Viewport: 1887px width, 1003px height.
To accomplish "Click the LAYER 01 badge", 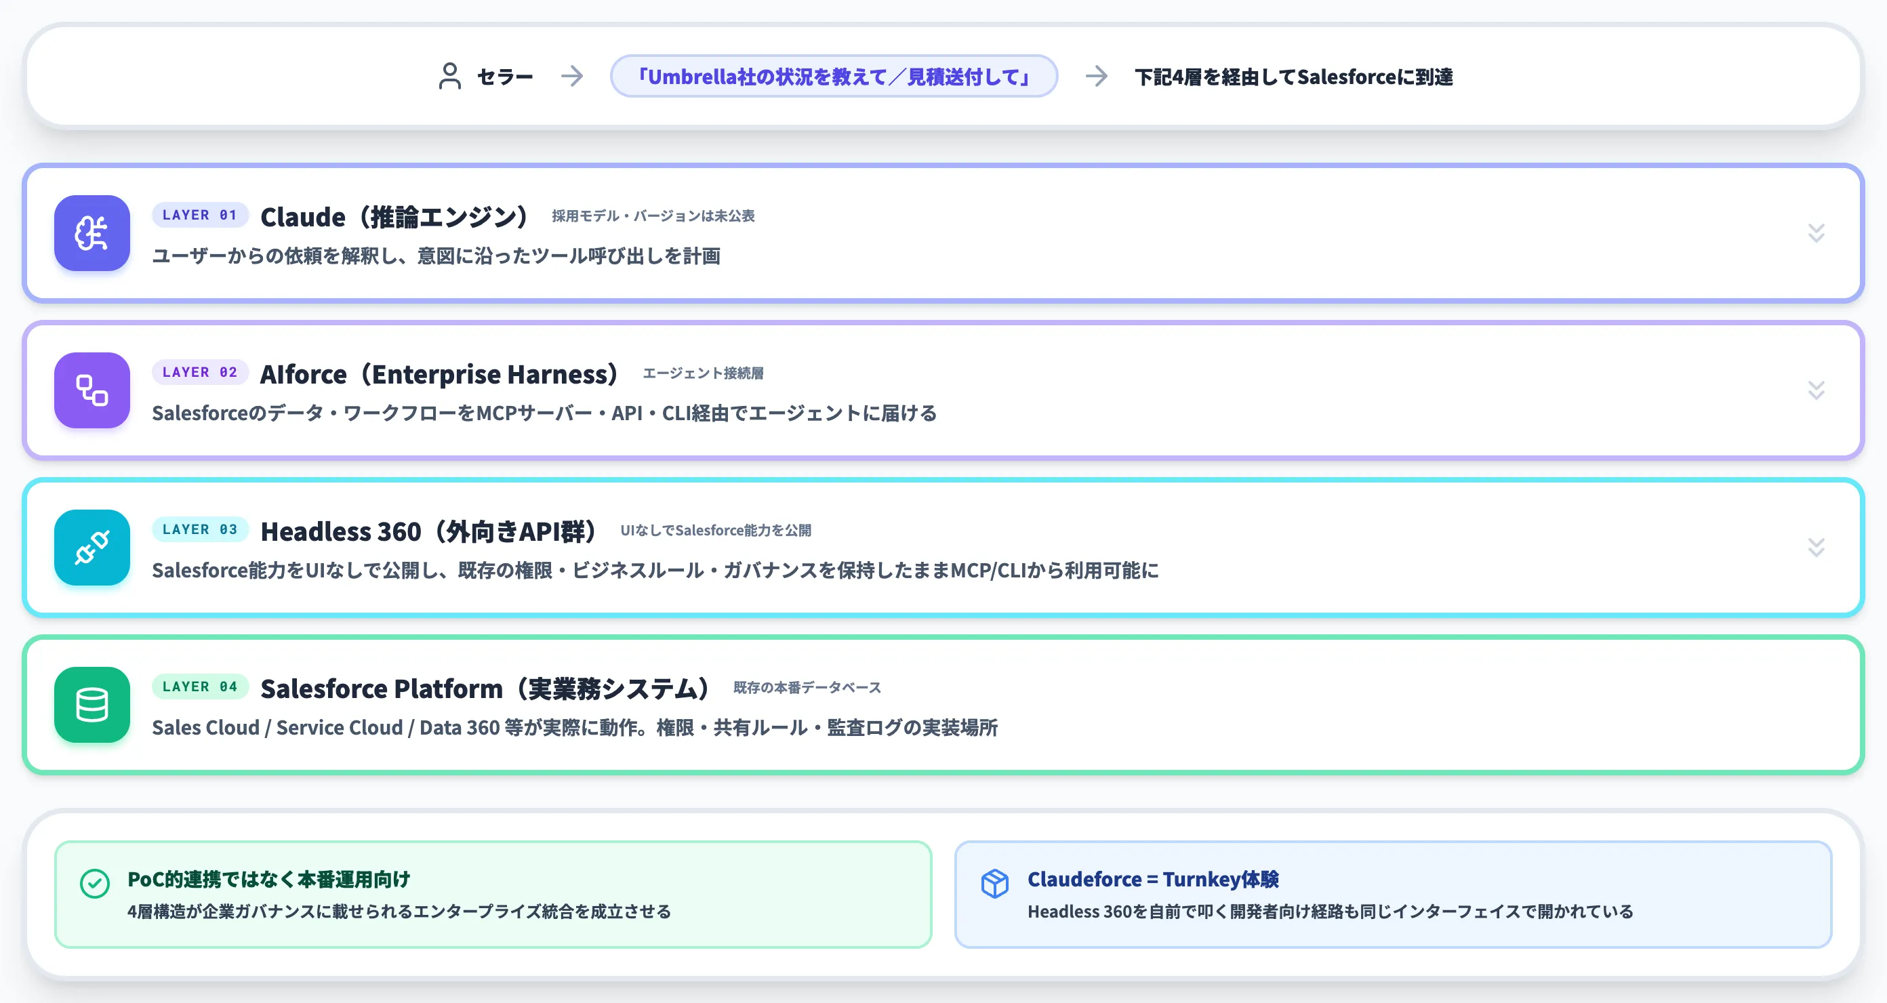I will coord(200,216).
